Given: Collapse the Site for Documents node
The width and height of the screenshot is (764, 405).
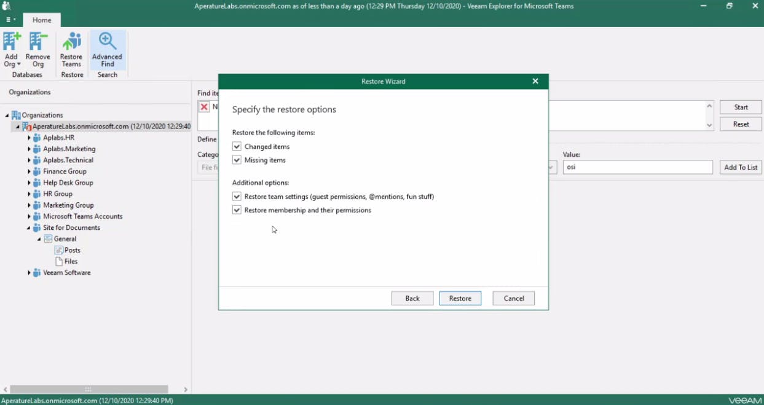Looking at the screenshot, I should pyautogui.click(x=29, y=228).
